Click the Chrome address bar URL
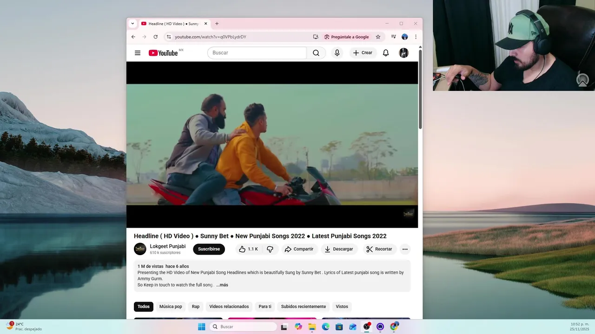Screen dimensions: 595x334 tap(211, 37)
